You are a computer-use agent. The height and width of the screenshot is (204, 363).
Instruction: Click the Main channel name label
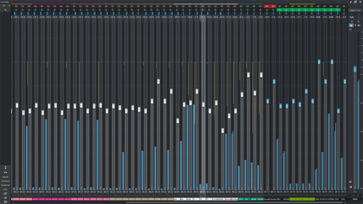click(x=355, y=199)
